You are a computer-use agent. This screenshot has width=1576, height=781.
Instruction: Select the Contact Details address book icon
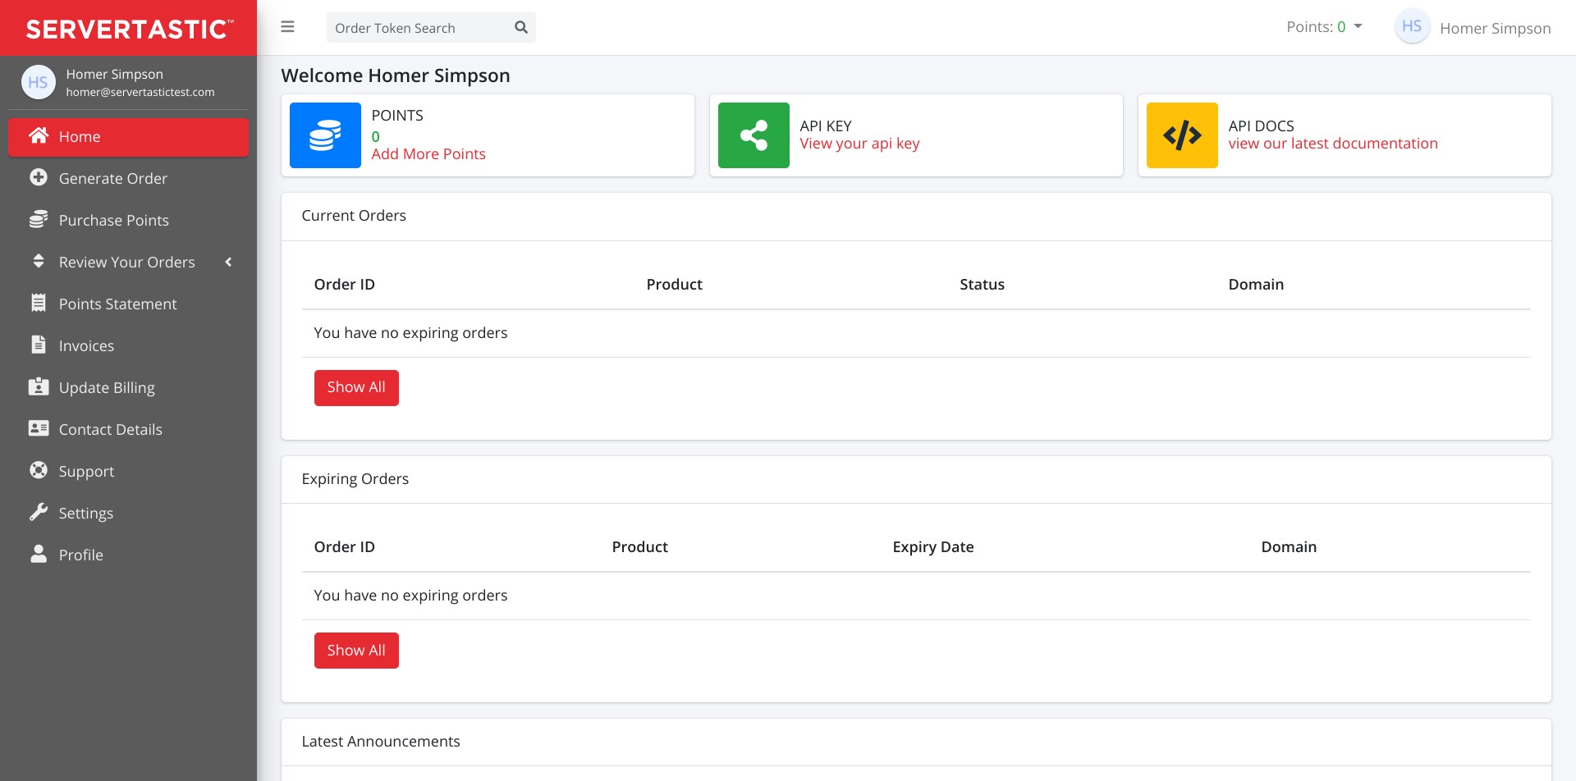tap(38, 428)
